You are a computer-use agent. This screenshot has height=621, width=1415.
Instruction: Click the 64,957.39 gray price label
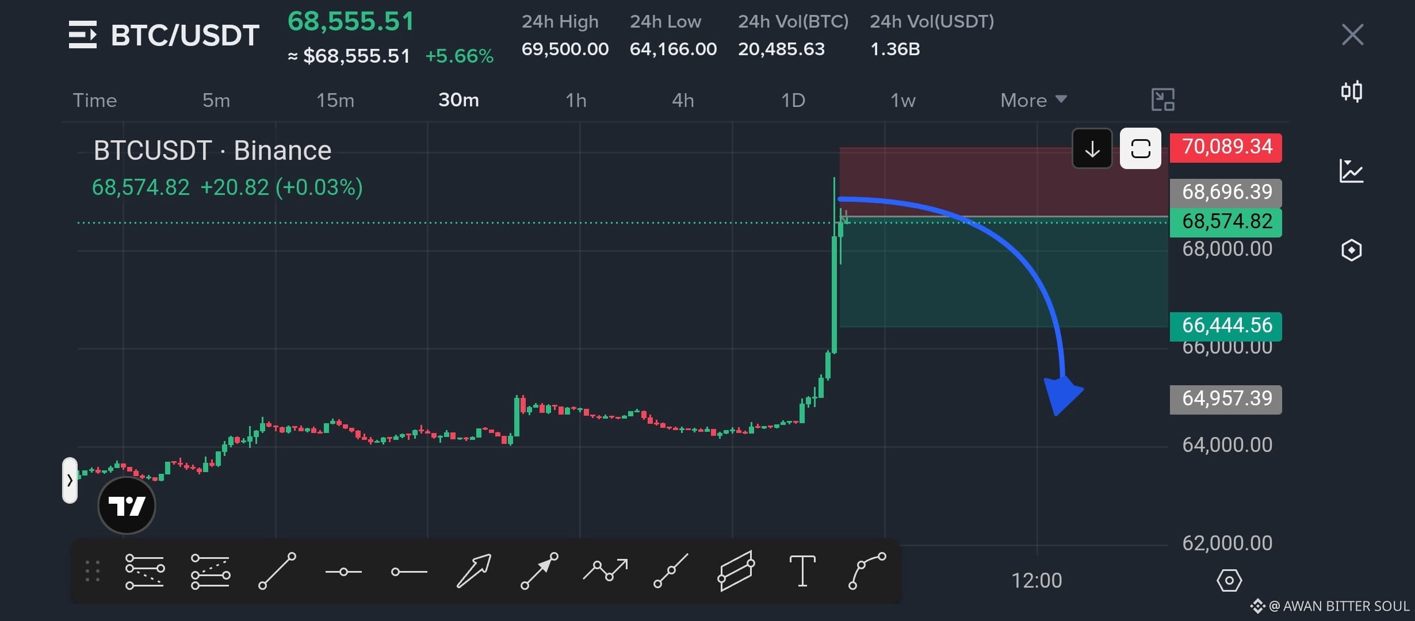(x=1226, y=399)
